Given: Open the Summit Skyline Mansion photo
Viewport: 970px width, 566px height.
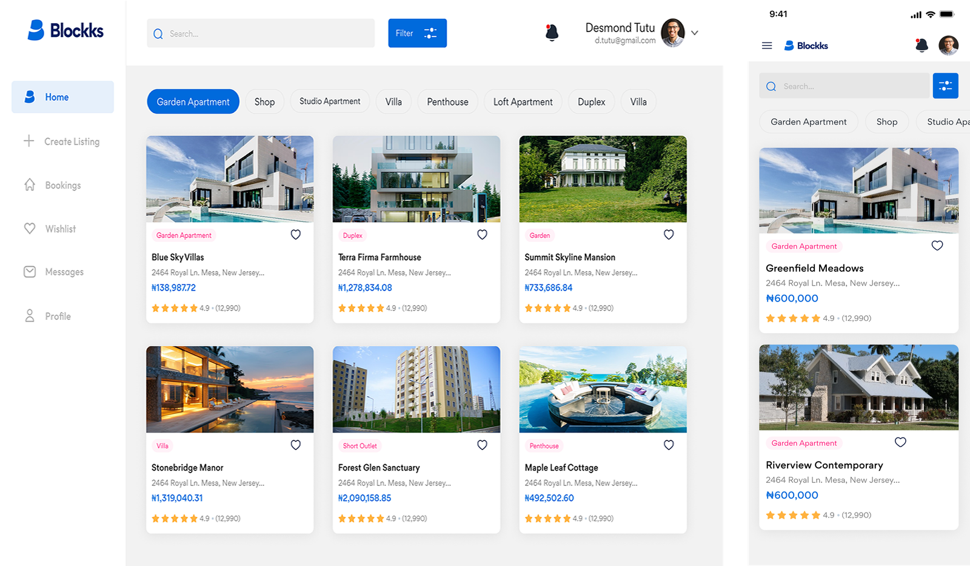Looking at the screenshot, I should pos(603,179).
